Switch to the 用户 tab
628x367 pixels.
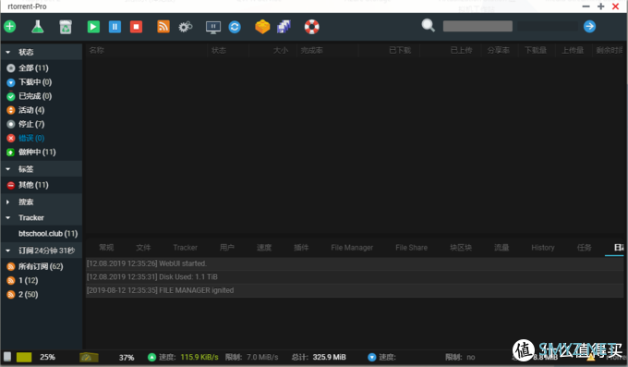[227, 248]
